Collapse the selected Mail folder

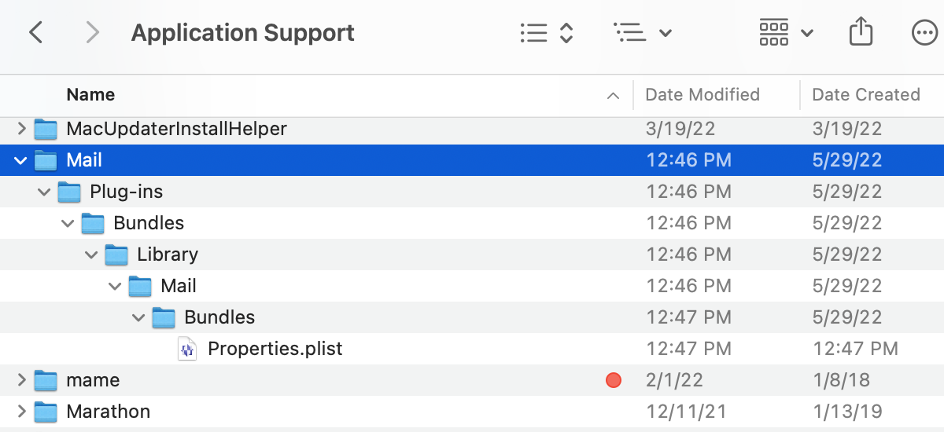(x=20, y=160)
